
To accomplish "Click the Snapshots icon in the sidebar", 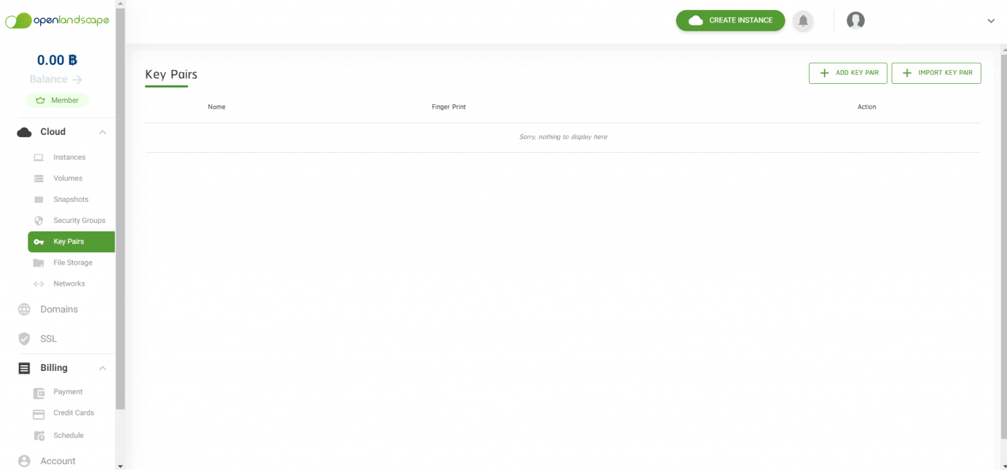I will pos(39,199).
